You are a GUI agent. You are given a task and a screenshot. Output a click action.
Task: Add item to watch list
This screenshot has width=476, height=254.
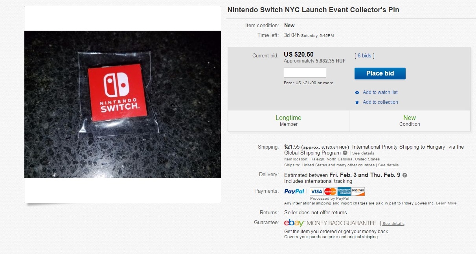[x=380, y=92]
